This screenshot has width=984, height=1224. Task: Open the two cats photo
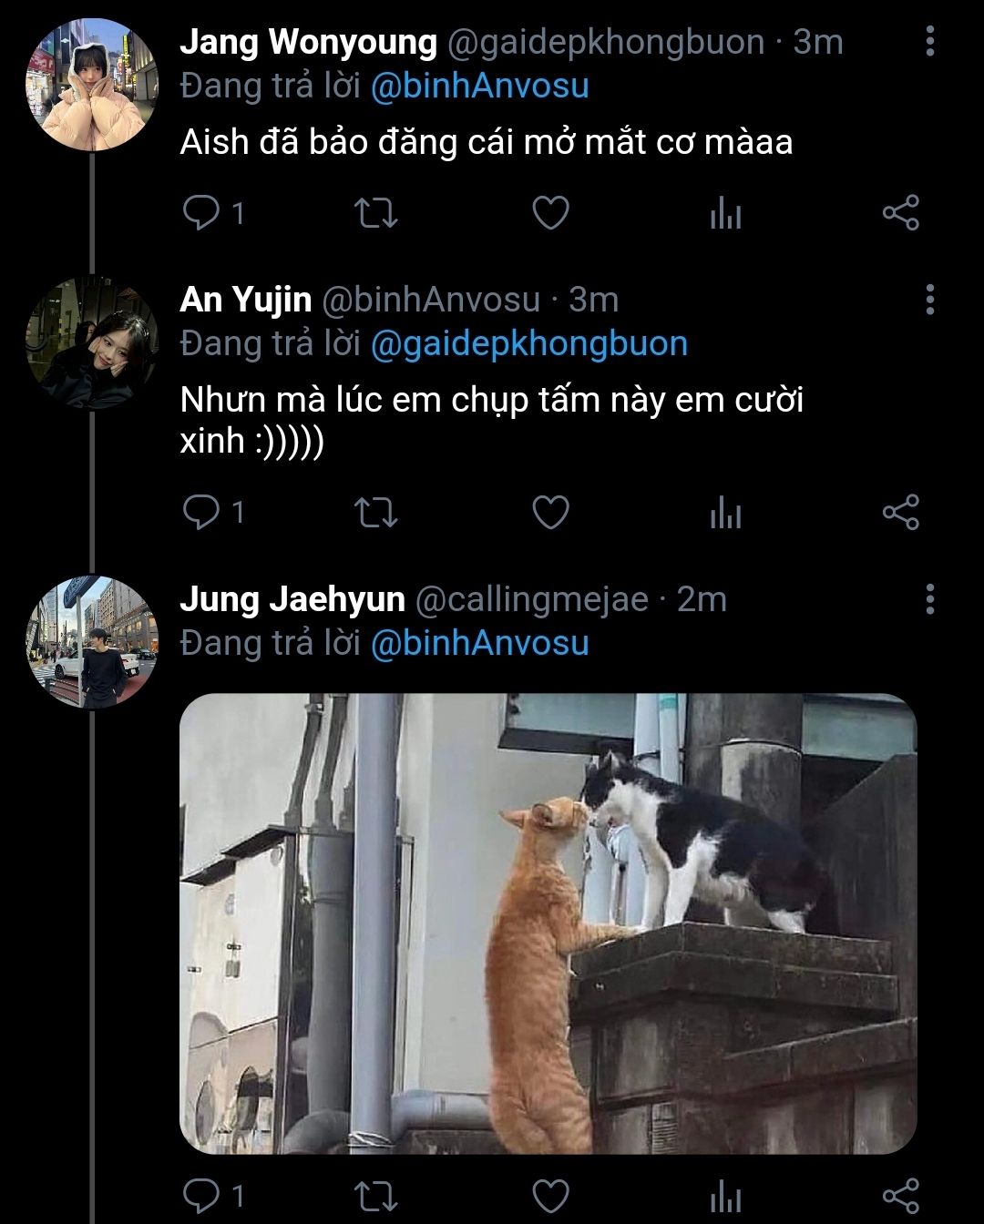tap(548, 923)
